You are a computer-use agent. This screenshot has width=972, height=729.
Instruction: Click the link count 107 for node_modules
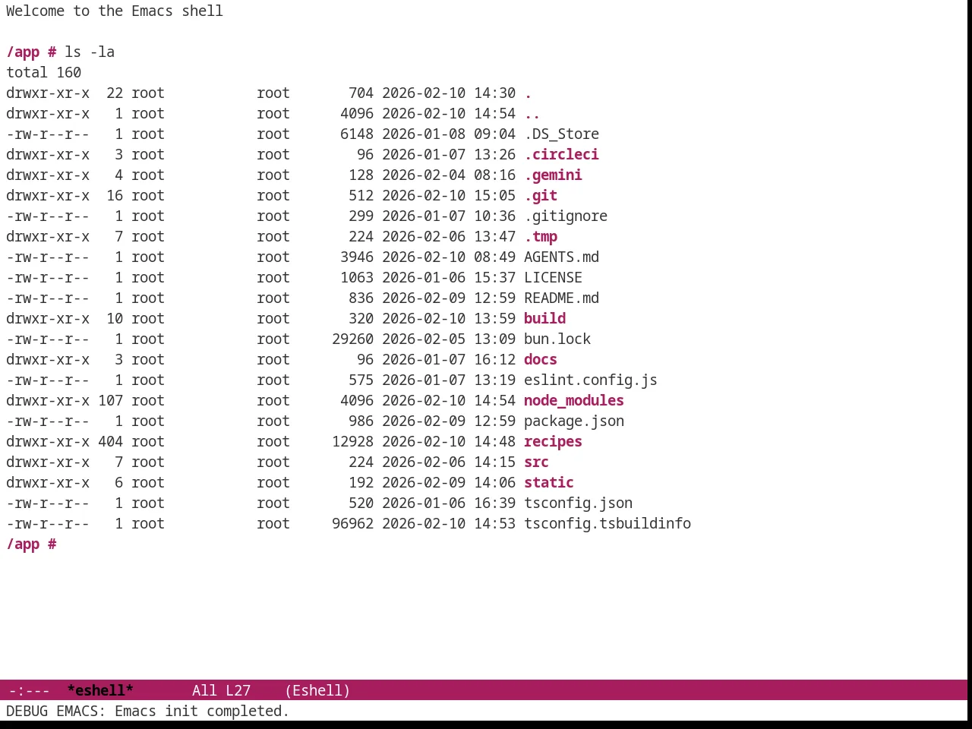point(110,400)
